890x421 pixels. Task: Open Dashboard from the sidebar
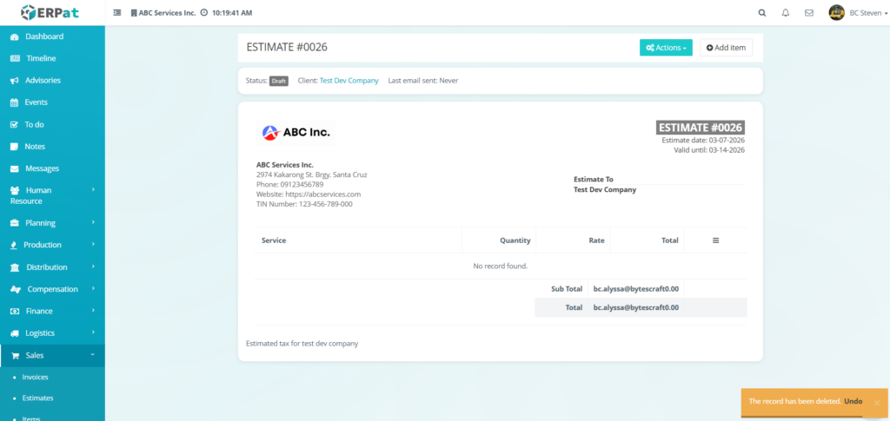click(43, 36)
